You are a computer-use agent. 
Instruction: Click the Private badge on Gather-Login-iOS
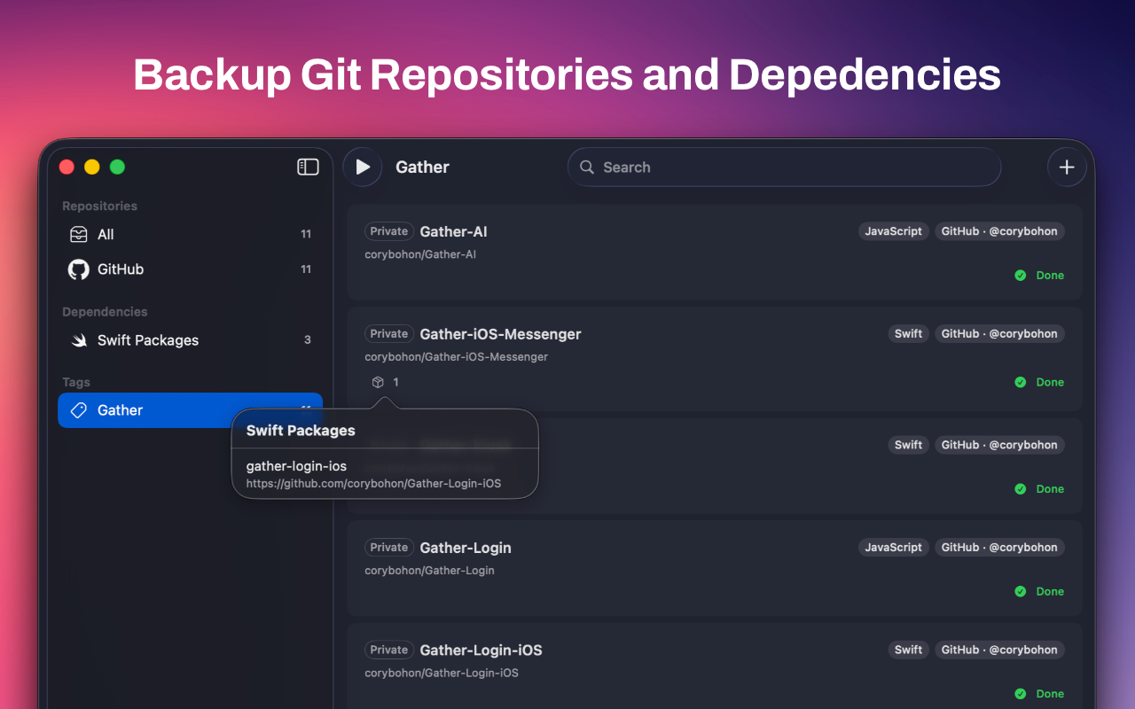tap(389, 650)
